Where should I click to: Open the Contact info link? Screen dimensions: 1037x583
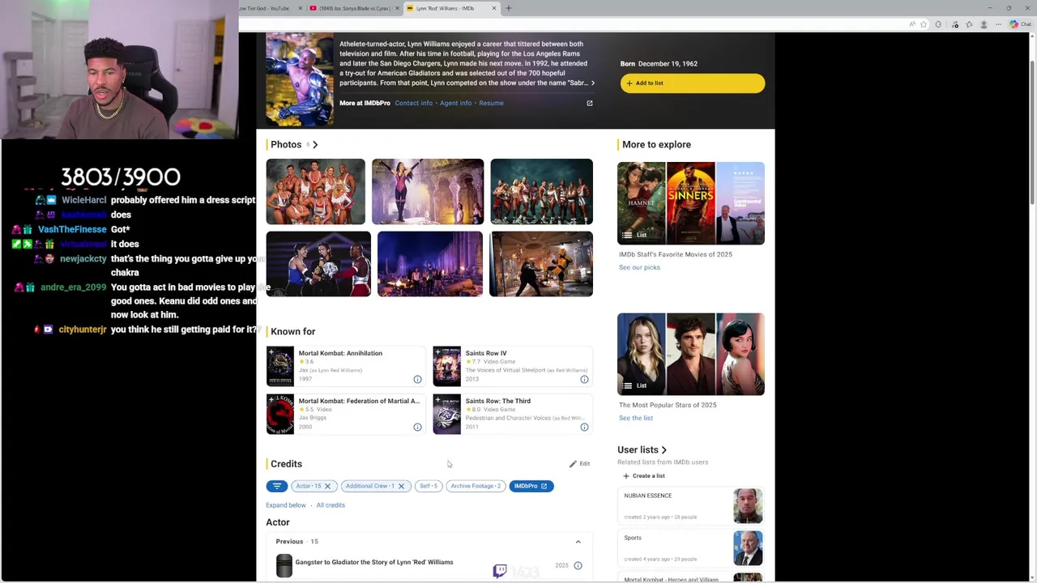coord(414,103)
